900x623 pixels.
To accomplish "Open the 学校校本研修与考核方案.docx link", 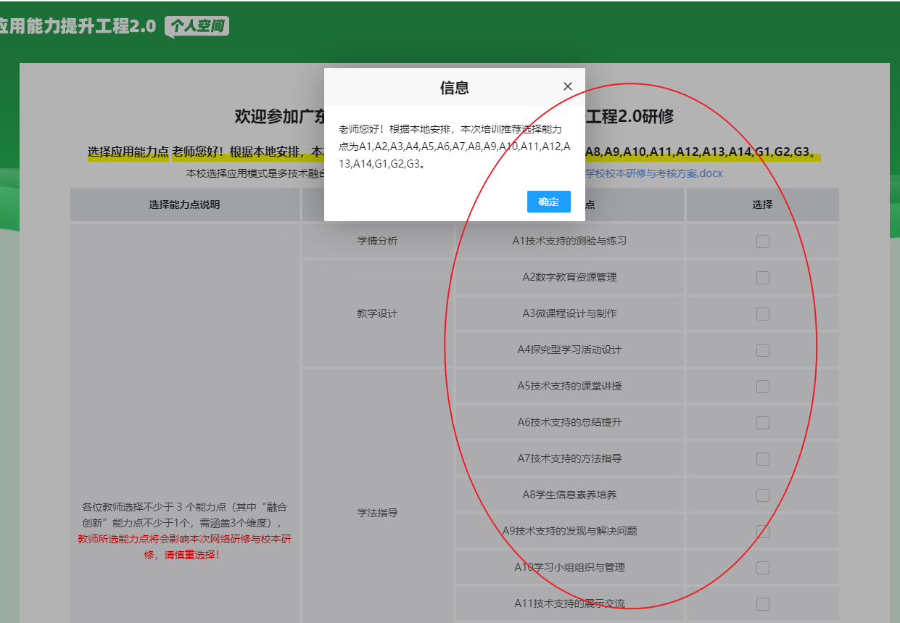I will [654, 174].
